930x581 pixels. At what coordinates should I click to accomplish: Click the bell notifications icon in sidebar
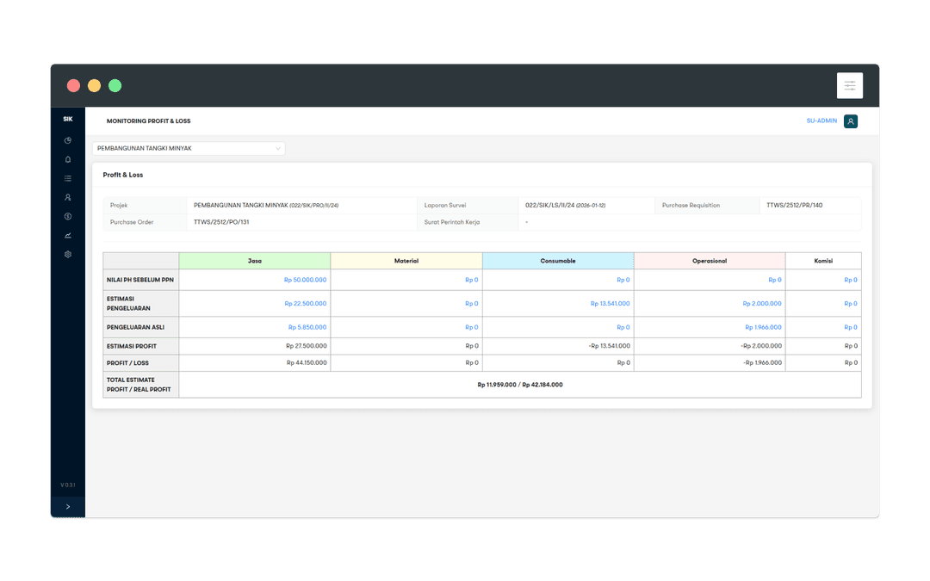point(68,159)
